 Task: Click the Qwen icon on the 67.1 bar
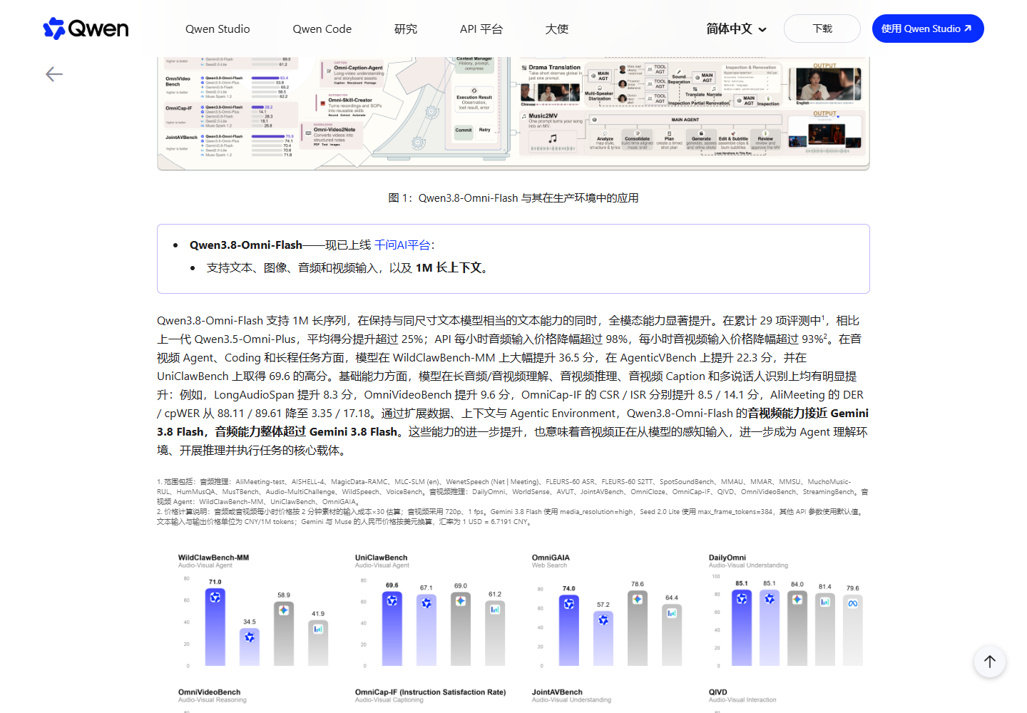pos(426,603)
